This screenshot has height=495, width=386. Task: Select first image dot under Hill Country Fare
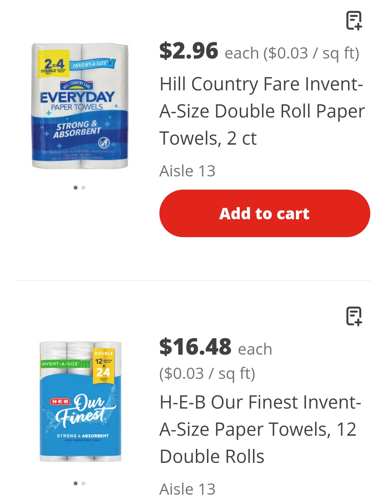click(75, 187)
